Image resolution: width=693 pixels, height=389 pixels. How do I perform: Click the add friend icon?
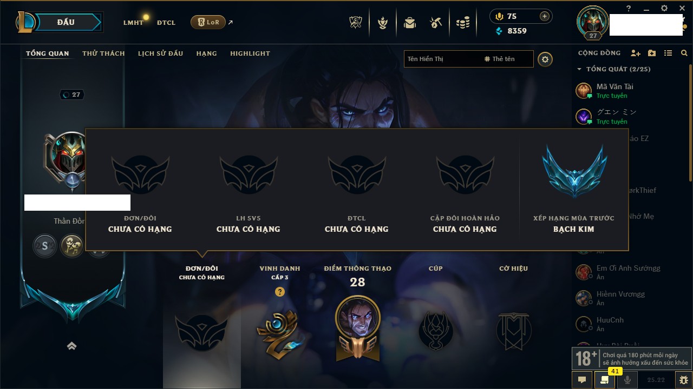(x=636, y=53)
